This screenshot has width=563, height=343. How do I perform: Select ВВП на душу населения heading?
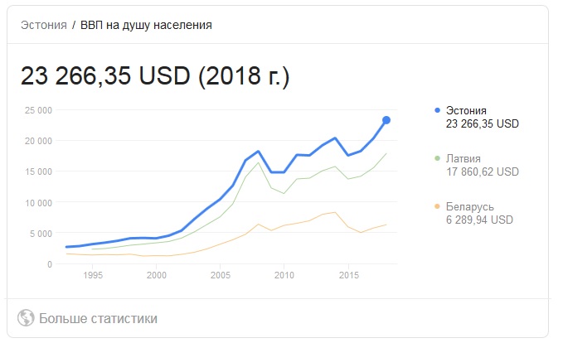coord(146,25)
